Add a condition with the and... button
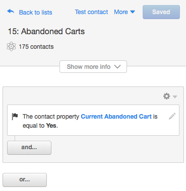 coord(29,148)
